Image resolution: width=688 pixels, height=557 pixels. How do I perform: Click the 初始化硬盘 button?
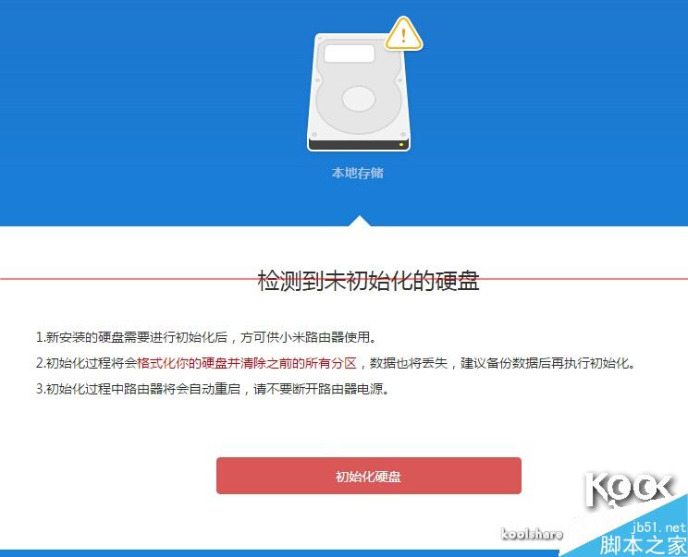click(x=369, y=476)
